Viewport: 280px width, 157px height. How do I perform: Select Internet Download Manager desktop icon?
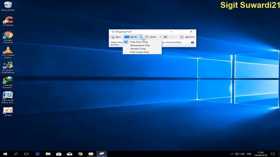(x=8, y=82)
